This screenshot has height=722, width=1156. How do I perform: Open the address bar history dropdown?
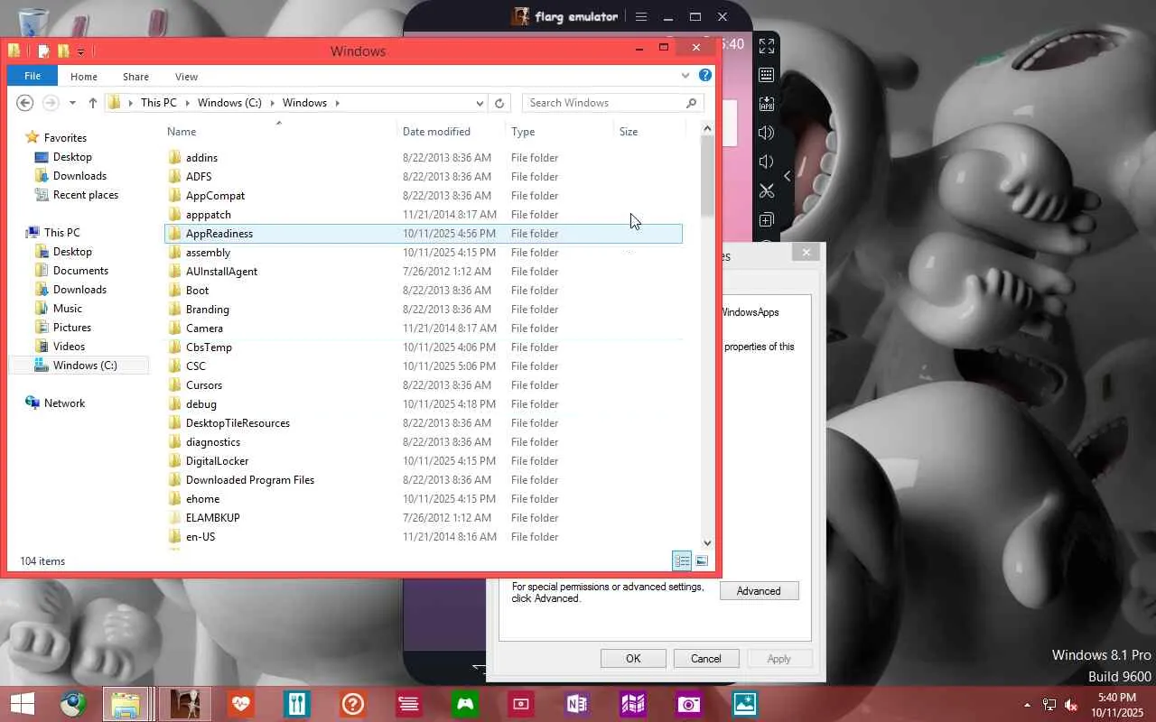click(x=480, y=103)
